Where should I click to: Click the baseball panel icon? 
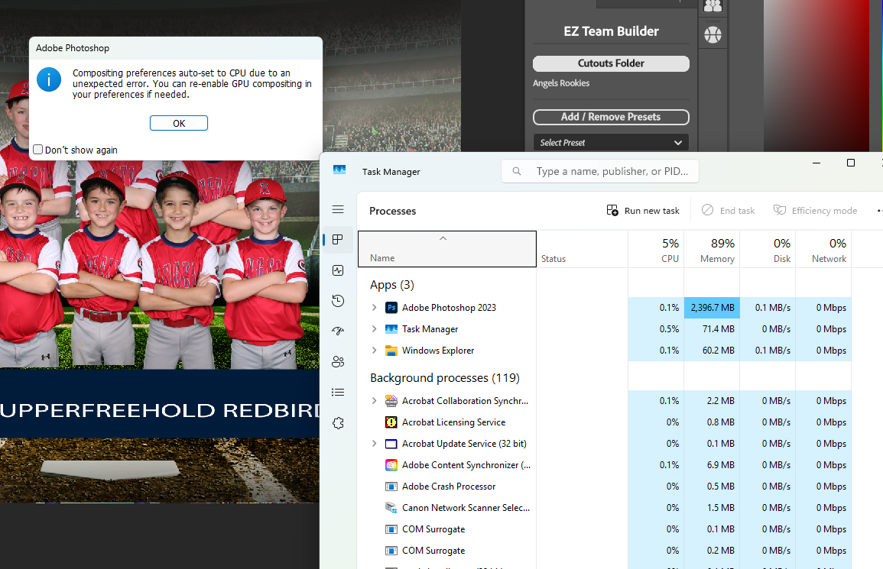coord(713,34)
